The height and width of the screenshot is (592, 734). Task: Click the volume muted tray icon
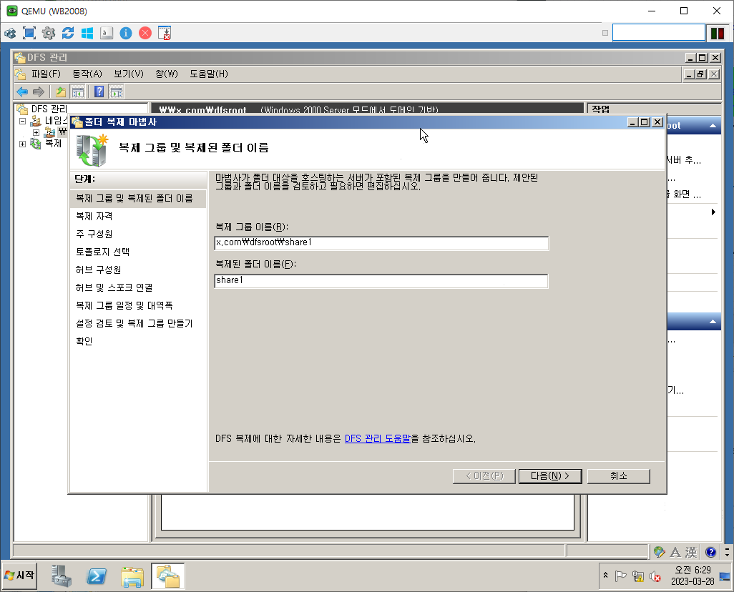pyautogui.click(x=655, y=576)
